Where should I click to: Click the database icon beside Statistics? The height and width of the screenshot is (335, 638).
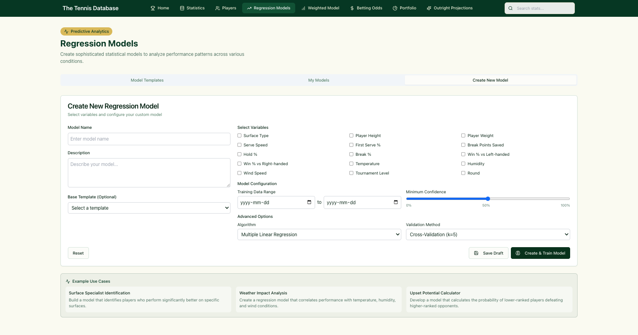point(182,8)
